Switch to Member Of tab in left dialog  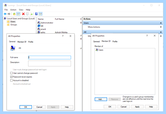point(22,42)
